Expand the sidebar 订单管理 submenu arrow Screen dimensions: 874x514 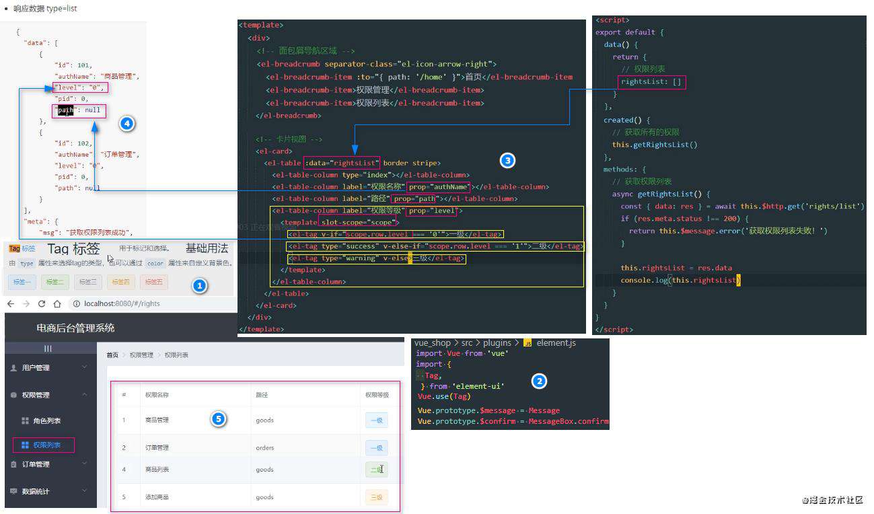(84, 464)
